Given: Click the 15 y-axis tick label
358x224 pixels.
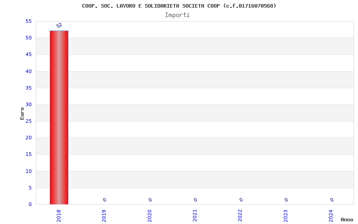Looking at the screenshot, I should pyautogui.click(x=29, y=154).
